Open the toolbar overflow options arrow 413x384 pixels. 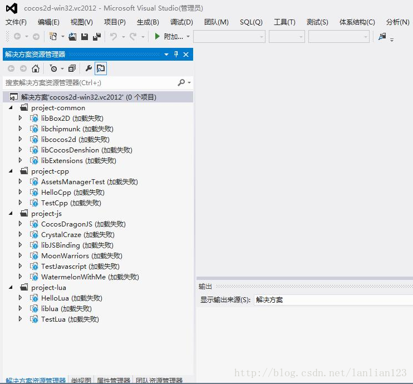392,40
